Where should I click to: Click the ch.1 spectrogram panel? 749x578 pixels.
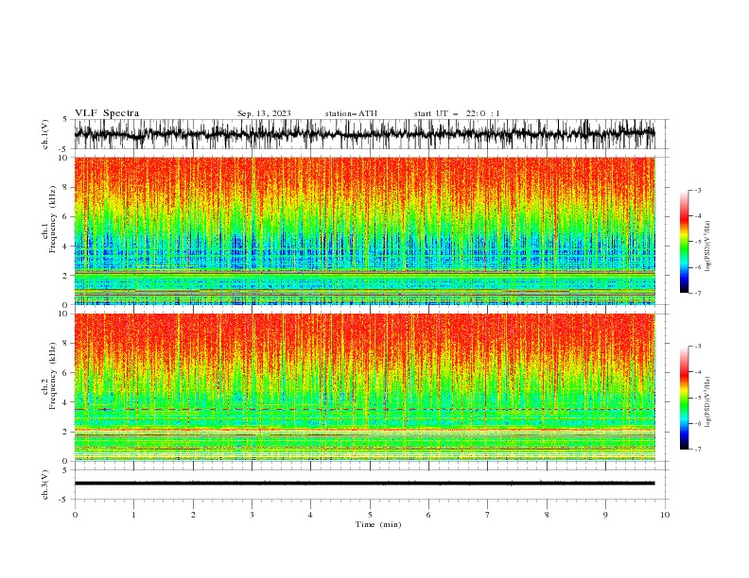pyautogui.click(x=364, y=230)
